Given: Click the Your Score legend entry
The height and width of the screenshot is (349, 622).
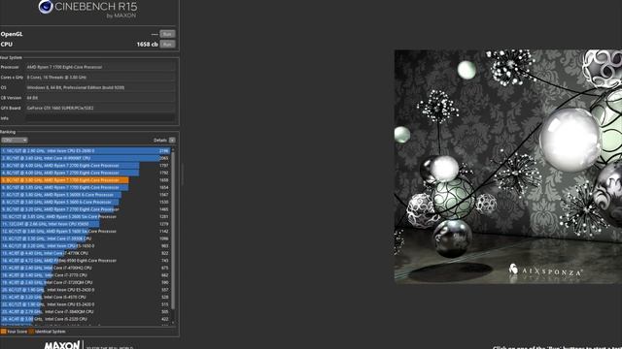Looking at the screenshot, I should coord(14,332).
